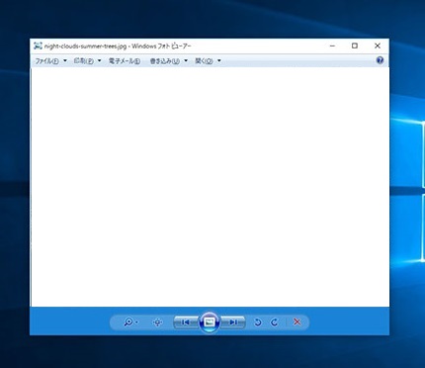Click the Actual Size fit button
The image size is (425, 368).
158,322
